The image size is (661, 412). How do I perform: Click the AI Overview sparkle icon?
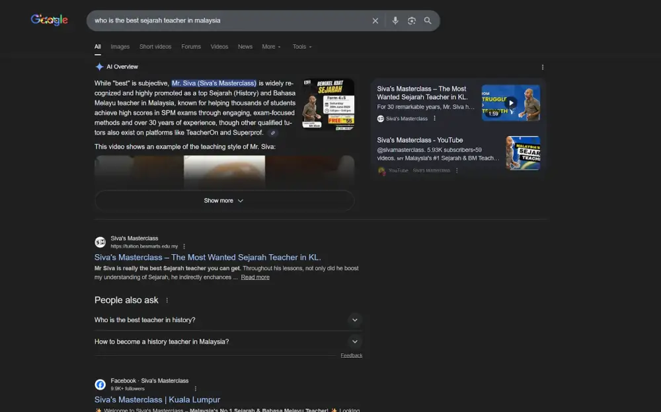tap(99, 67)
